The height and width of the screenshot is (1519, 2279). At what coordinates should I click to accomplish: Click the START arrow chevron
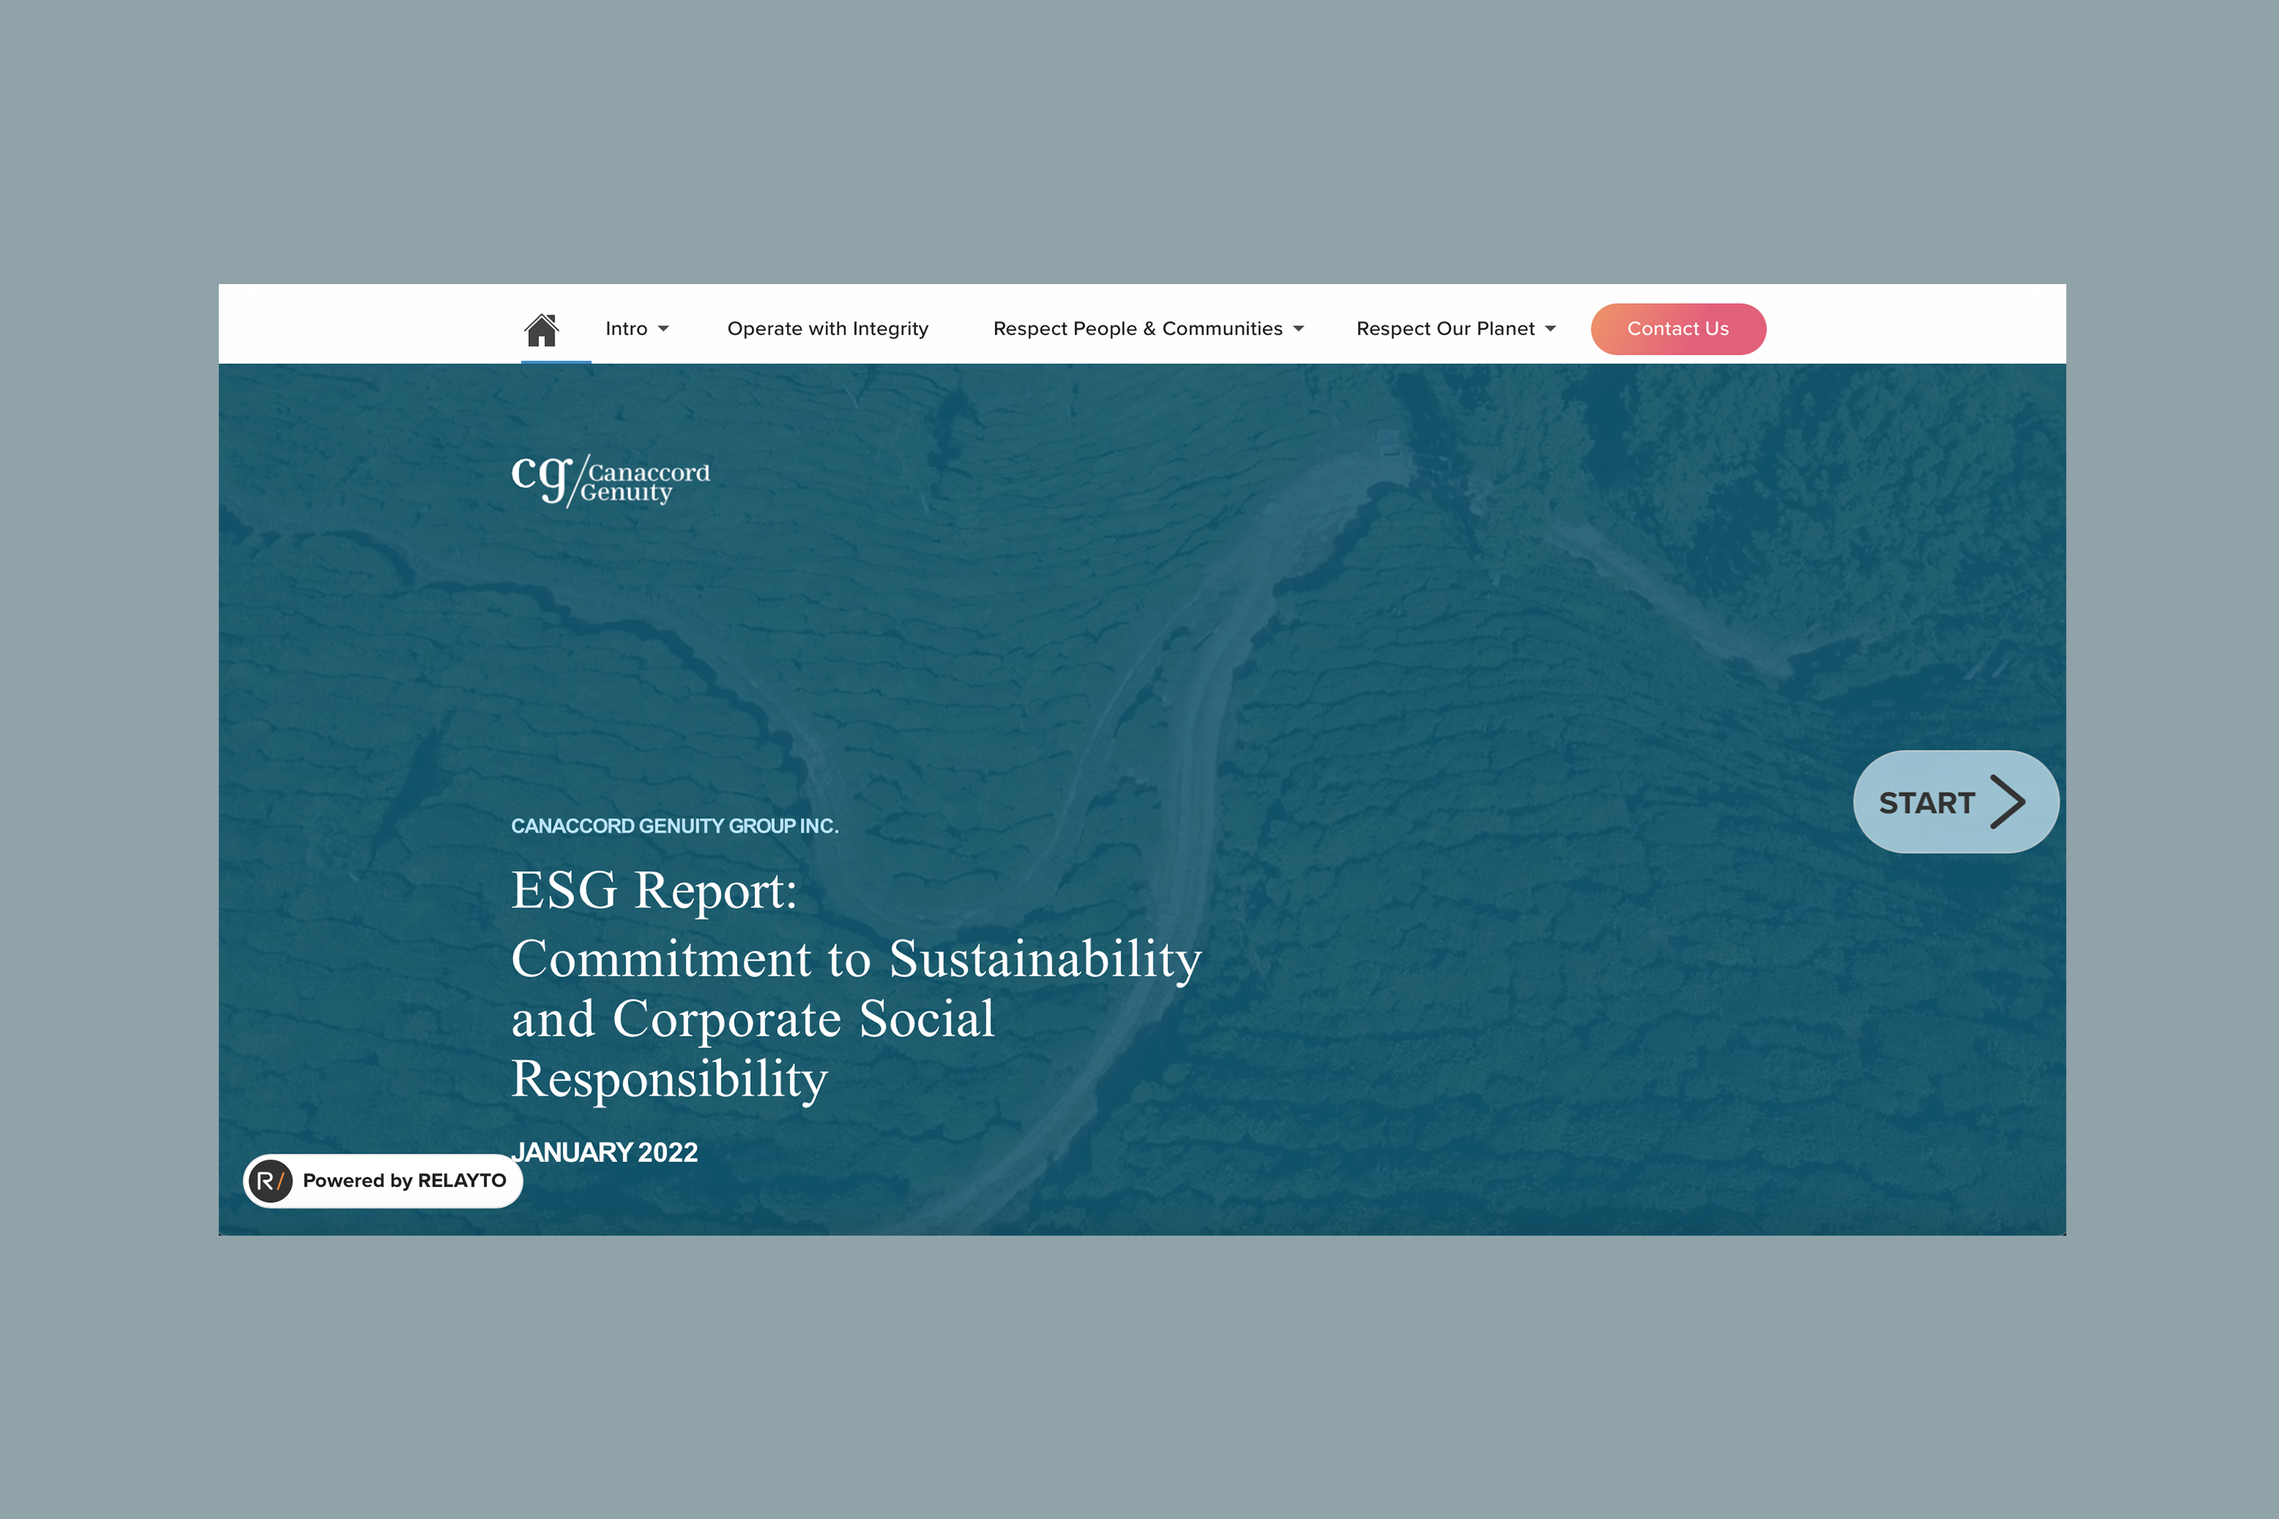[2008, 802]
